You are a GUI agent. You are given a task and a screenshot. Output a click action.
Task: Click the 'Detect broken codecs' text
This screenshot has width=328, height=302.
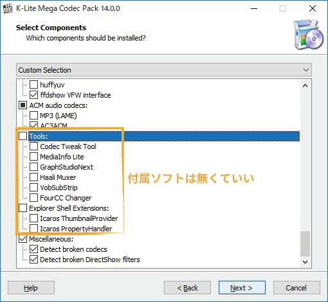pos(73,249)
